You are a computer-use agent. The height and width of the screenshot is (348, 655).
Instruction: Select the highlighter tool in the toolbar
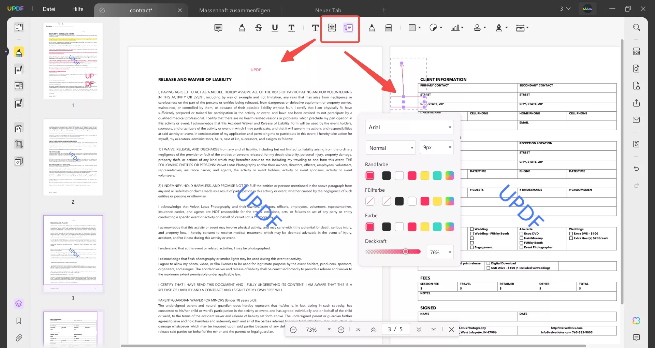[242, 28]
